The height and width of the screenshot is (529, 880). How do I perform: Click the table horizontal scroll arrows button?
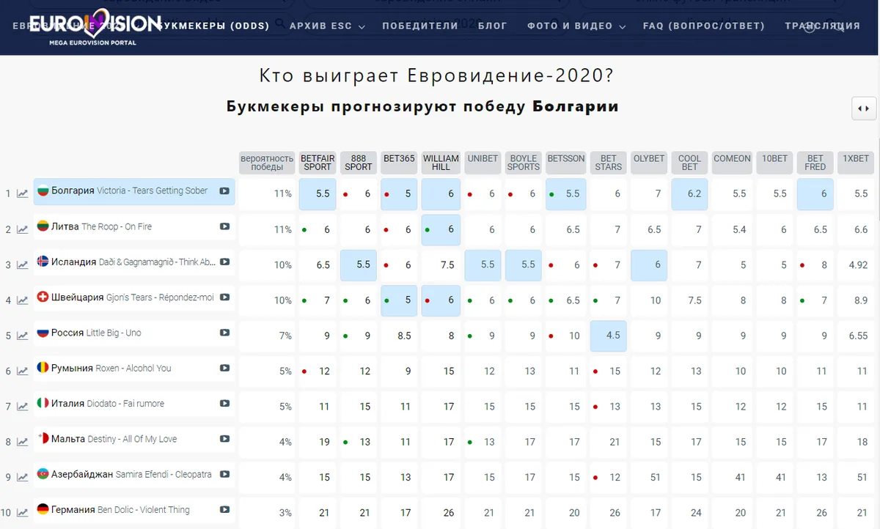tap(863, 108)
